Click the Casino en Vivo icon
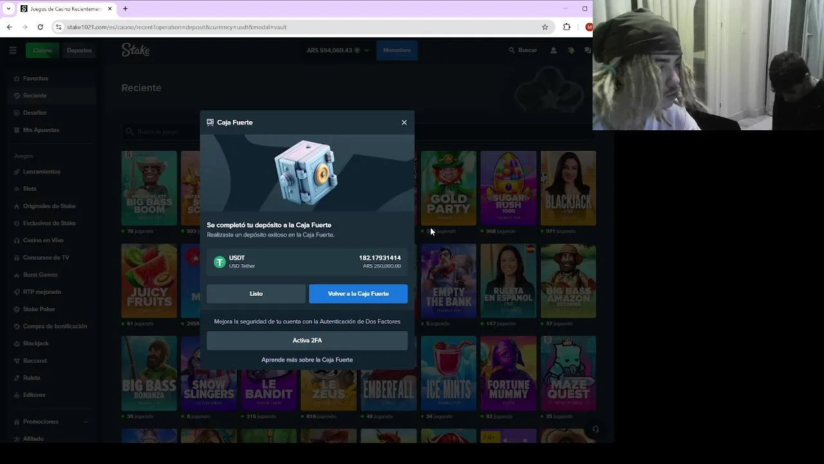The width and height of the screenshot is (824, 464). coord(16,240)
